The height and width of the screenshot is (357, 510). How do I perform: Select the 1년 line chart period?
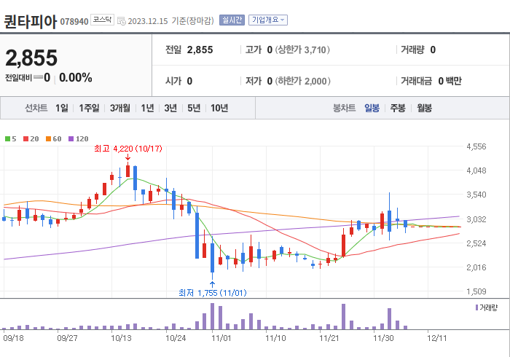coord(147,108)
